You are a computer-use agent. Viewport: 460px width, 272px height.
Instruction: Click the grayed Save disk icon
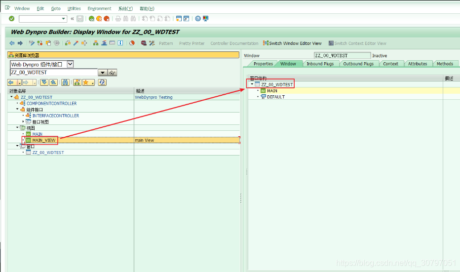point(80,19)
